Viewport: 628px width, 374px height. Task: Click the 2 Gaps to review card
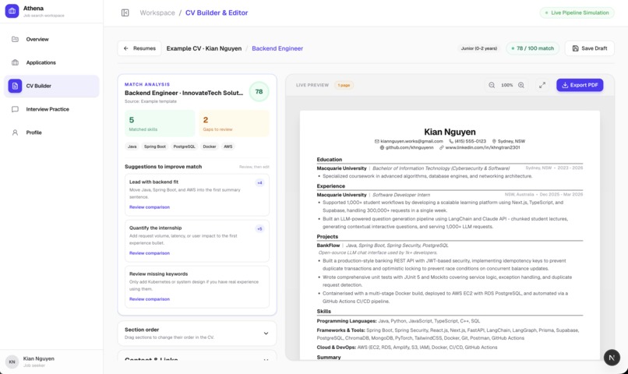(234, 123)
